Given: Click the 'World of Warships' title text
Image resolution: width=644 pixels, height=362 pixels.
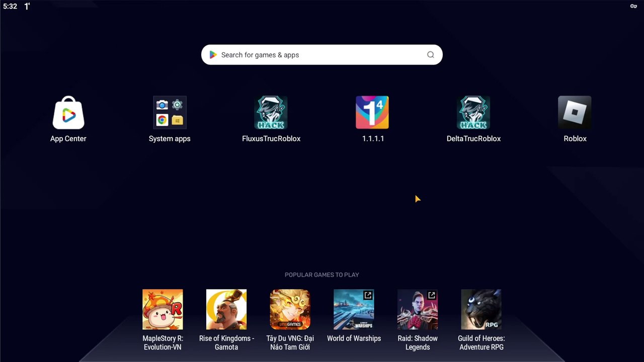Looking at the screenshot, I should [x=354, y=338].
